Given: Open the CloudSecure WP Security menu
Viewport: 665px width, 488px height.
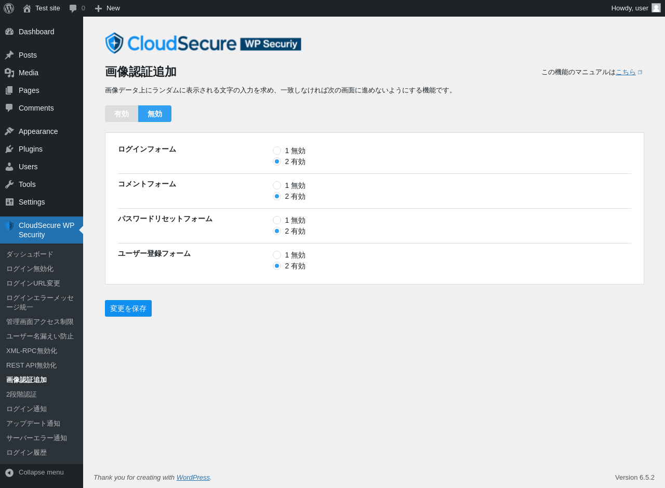Looking at the screenshot, I should (42, 230).
